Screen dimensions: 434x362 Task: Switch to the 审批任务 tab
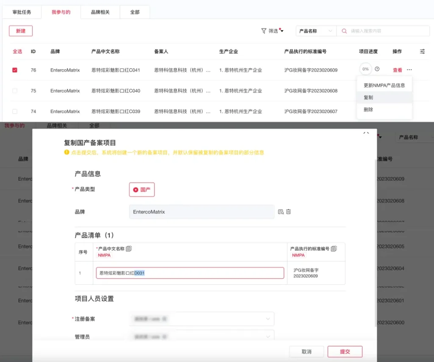point(22,12)
